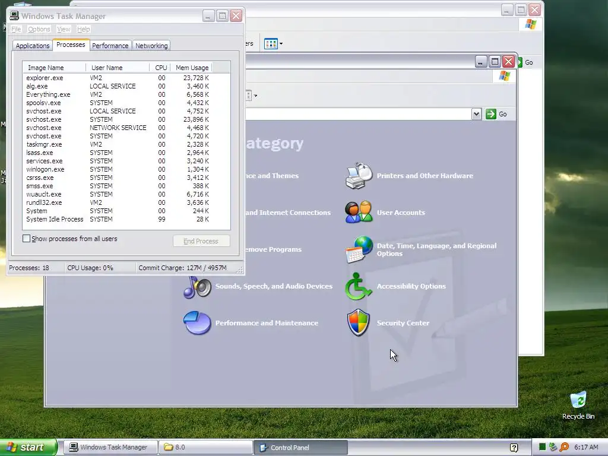Open the Options menu in Task Manager
This screenshot has height=456, width=608.
[x=39, y=29]
